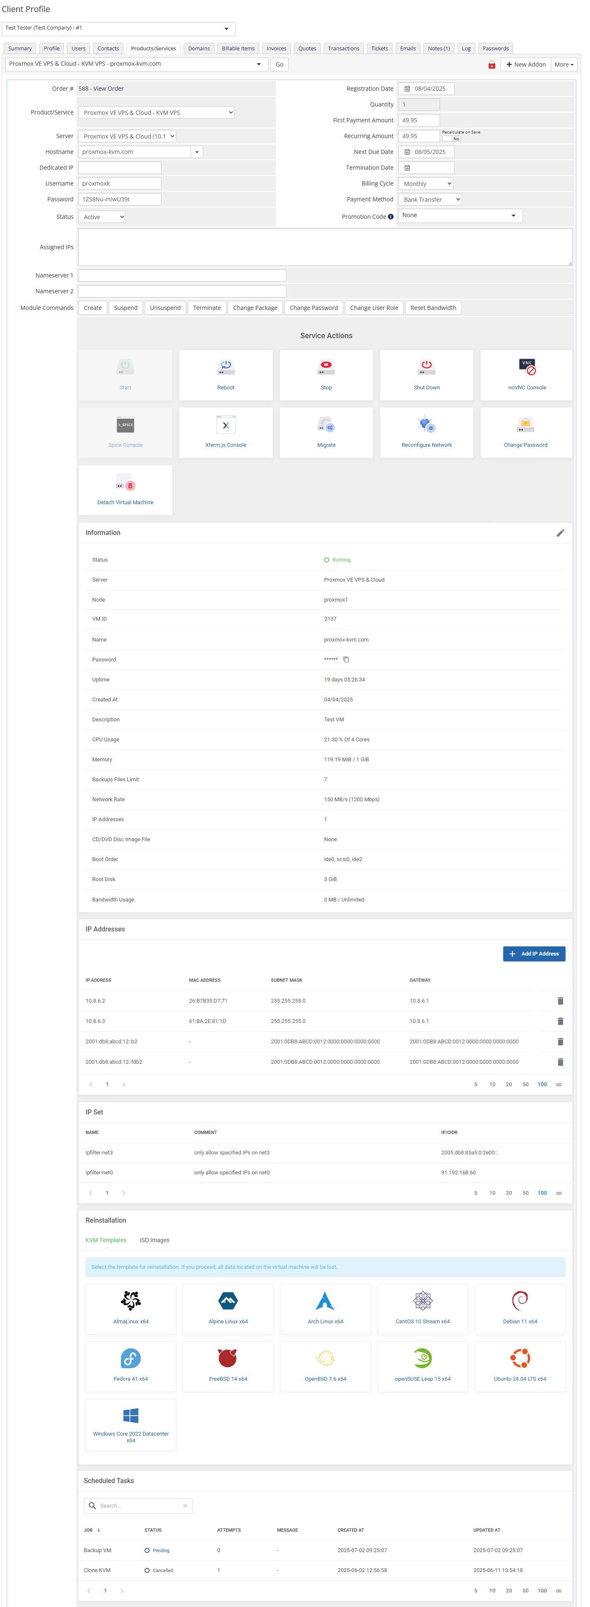The height and width of the screenshot is (1607, 590).
Task: Click the Add IP Address button
Action: 534,954
